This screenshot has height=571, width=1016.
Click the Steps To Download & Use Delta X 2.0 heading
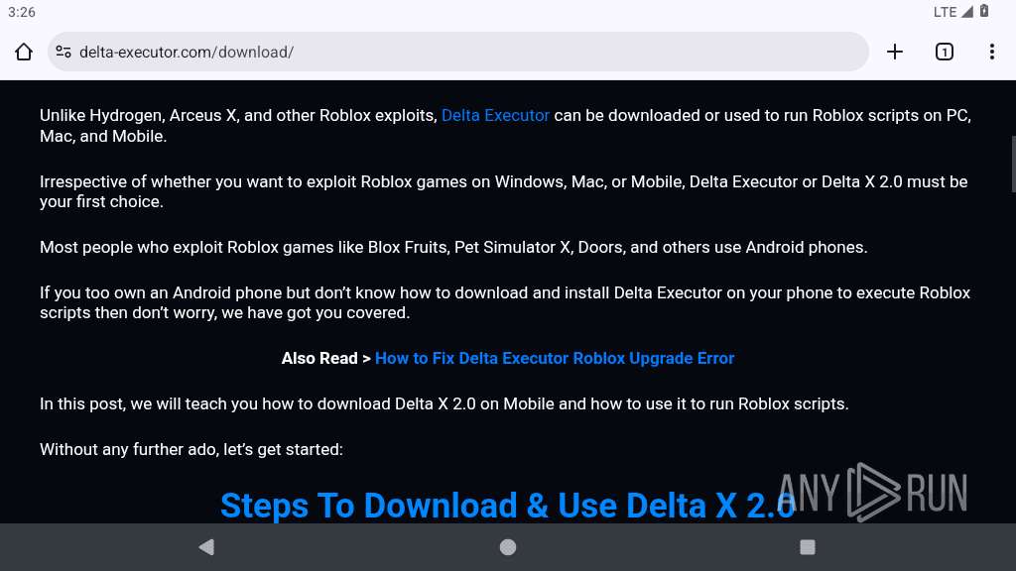click(x=508, y=506)
